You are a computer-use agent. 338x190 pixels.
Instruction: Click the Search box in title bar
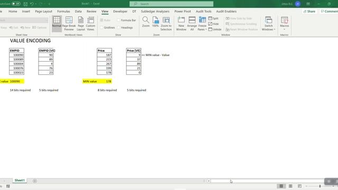point(171,4)
